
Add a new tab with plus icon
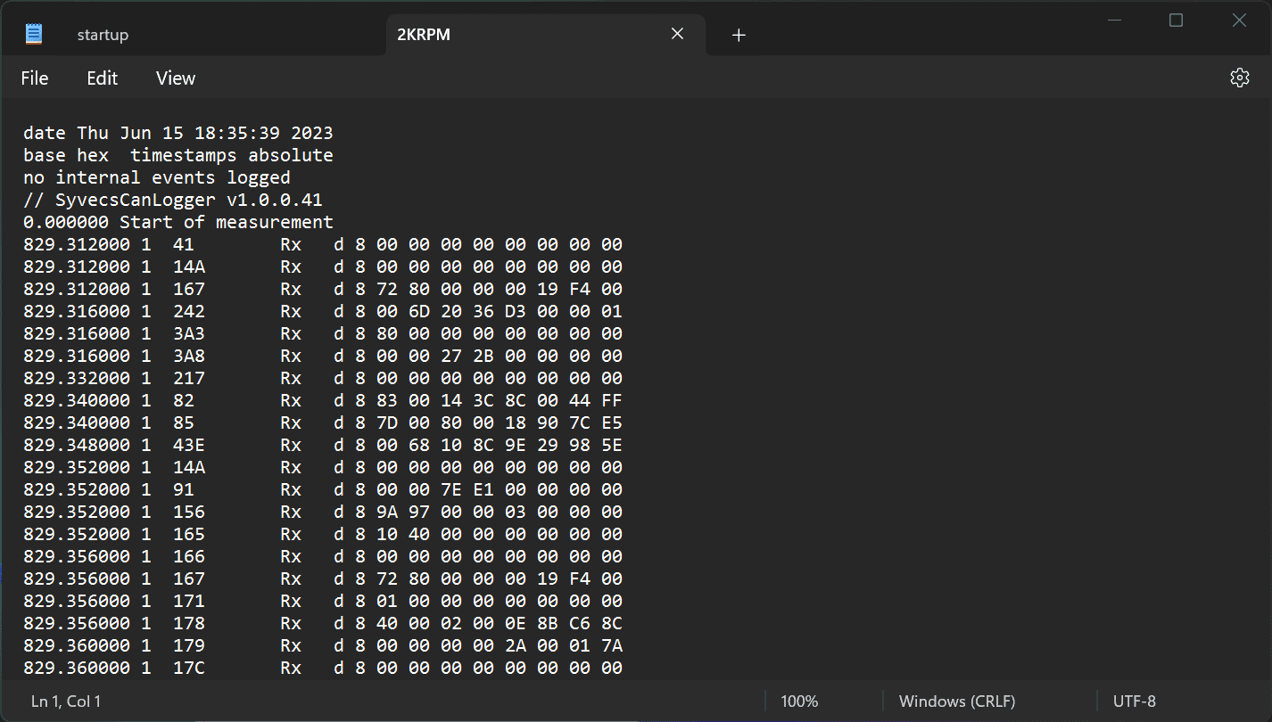[x=739, y=35]
